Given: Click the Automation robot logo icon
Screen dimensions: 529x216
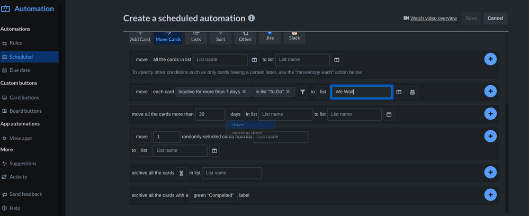Looking at the screenshot, I should pos(6,8).
